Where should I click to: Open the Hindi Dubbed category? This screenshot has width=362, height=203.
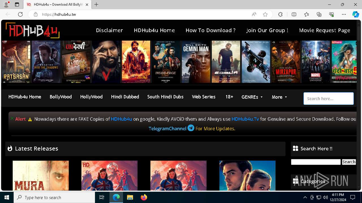click(125, 97)
